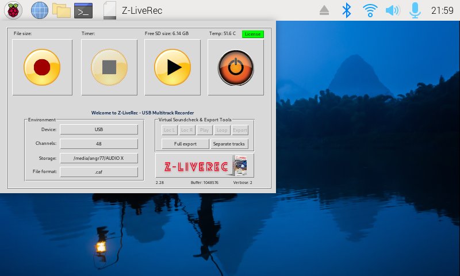Open the green License button

coord(253,34)
